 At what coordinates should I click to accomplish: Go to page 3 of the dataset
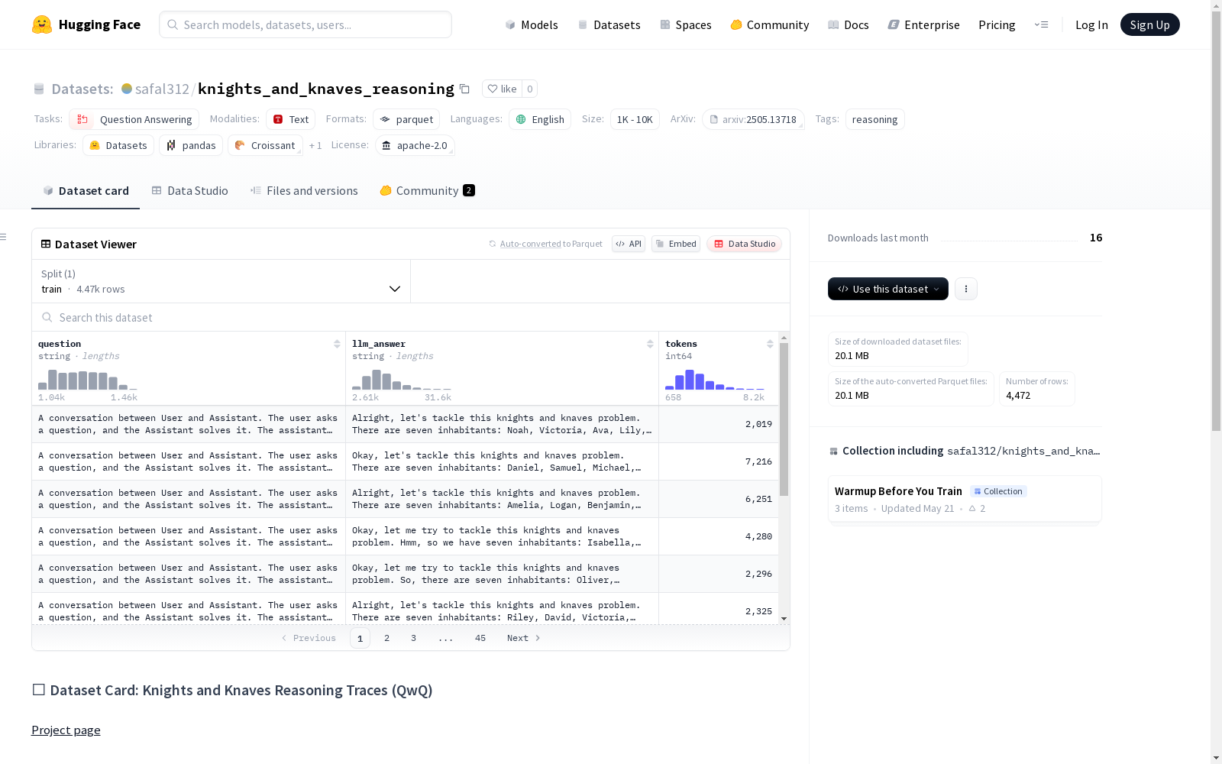coord(414,638)
